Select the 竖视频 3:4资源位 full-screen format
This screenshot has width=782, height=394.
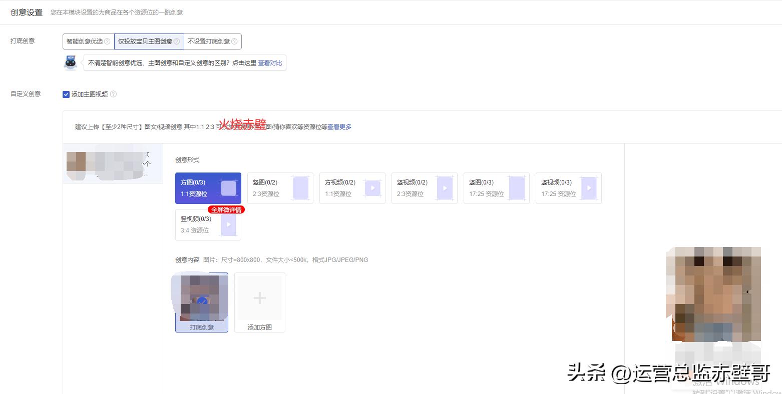click(x=202, y=224)
